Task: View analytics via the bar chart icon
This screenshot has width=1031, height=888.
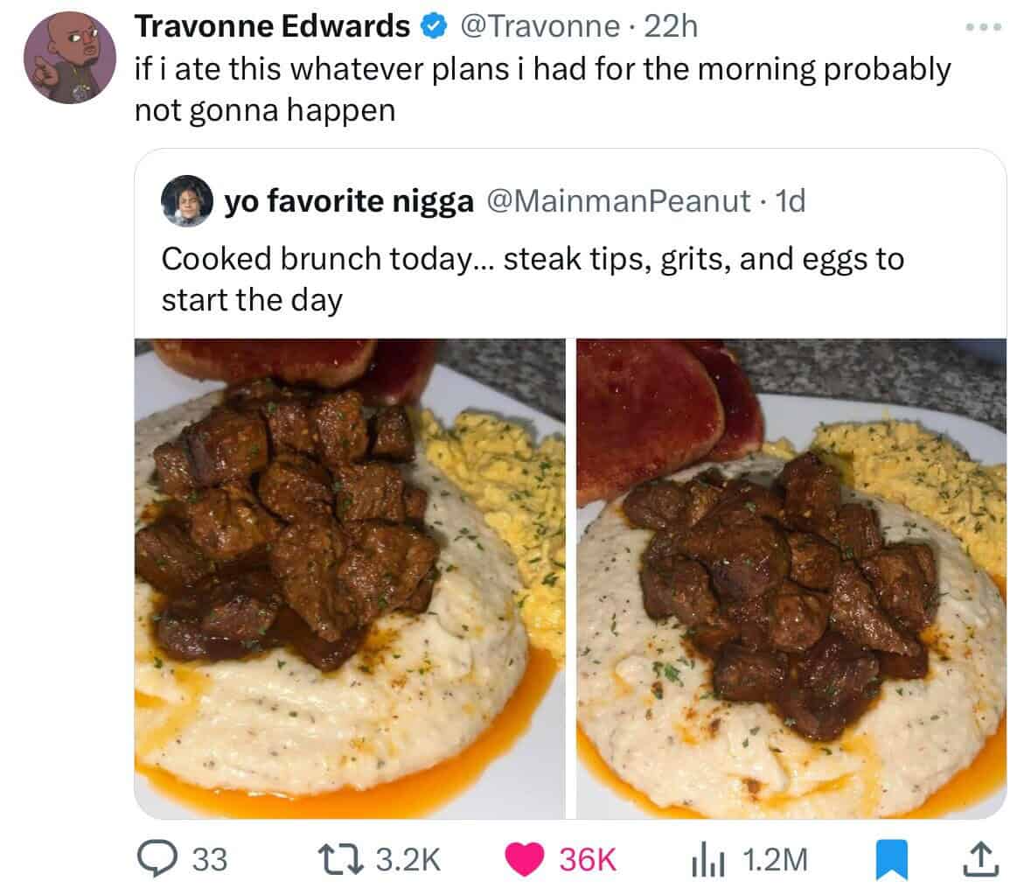Action: point(708,859)
